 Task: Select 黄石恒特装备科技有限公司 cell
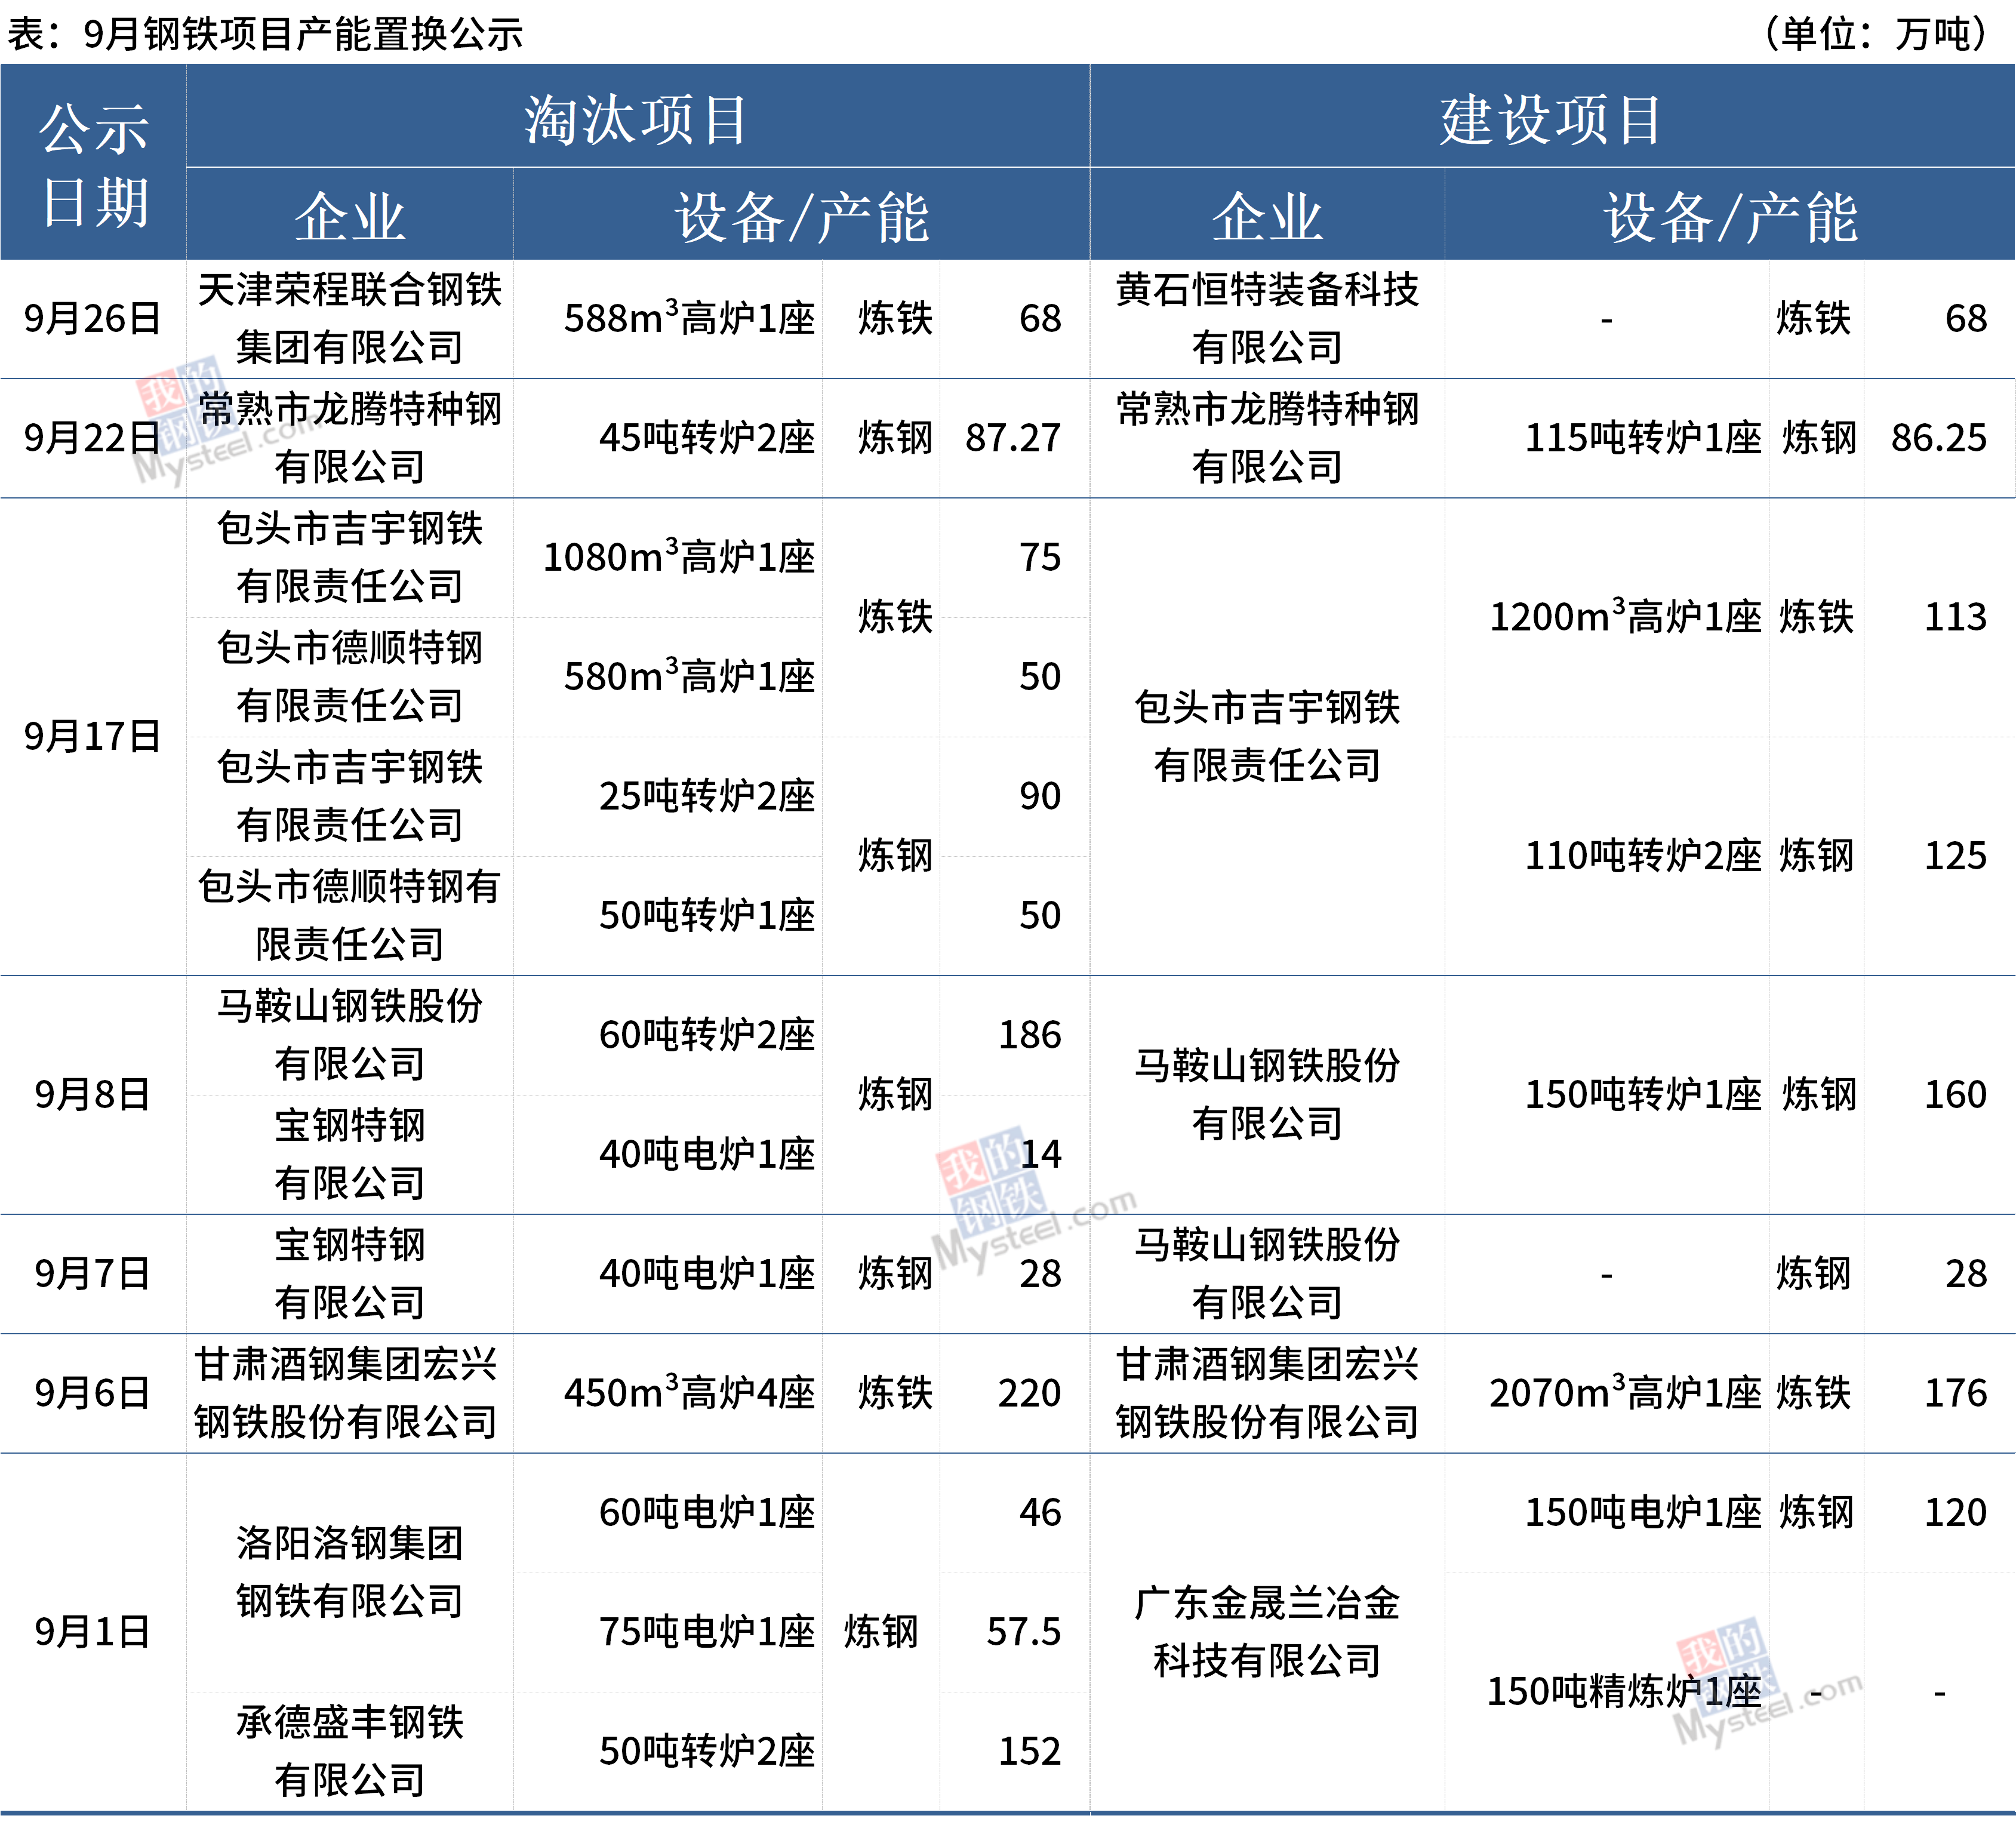pyautogui.click(x=1266, y=319)
